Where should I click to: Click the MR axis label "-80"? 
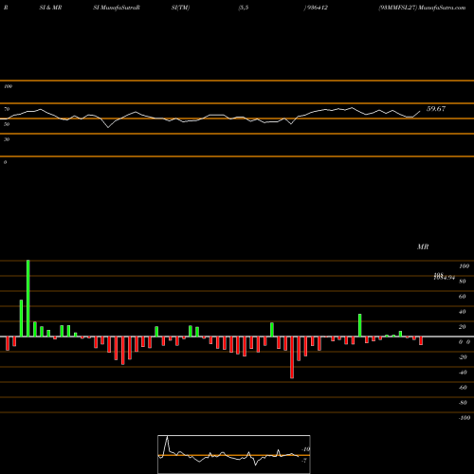click(463, 403)
